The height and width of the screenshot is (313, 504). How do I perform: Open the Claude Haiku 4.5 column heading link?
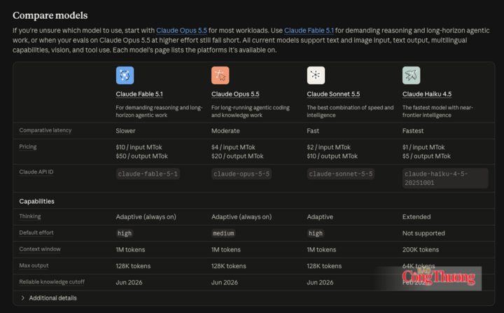(427, 94)
